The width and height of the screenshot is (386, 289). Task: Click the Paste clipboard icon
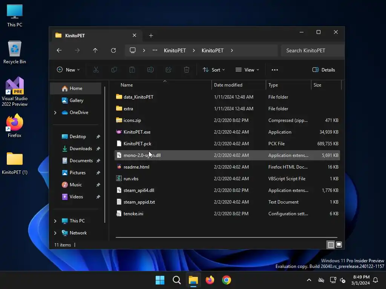click(132, 70)
